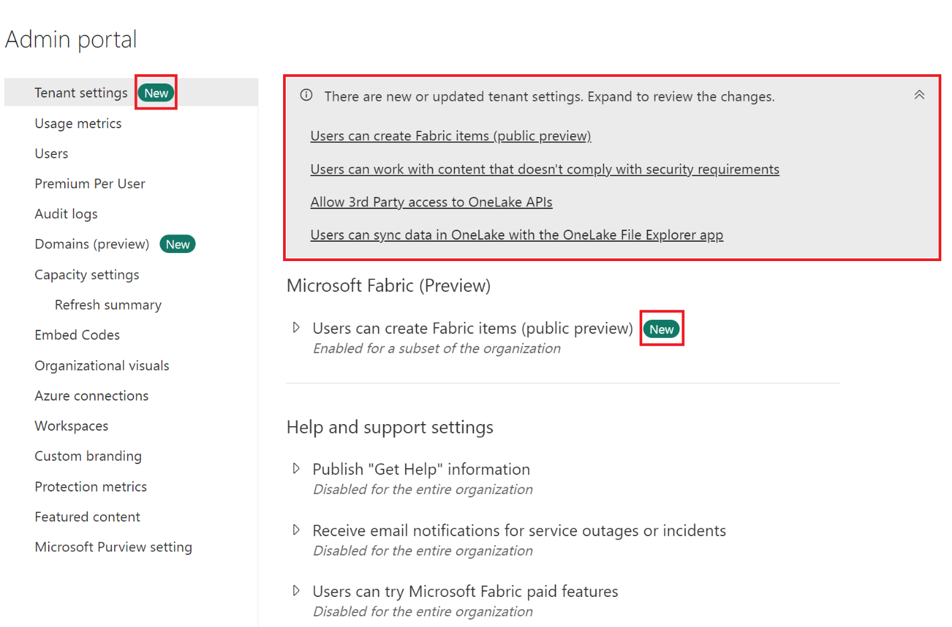Screen dimensions: 952x627
Task: Click the disabled status under Publish "Get Help"
Action: (x=423, y=489)
